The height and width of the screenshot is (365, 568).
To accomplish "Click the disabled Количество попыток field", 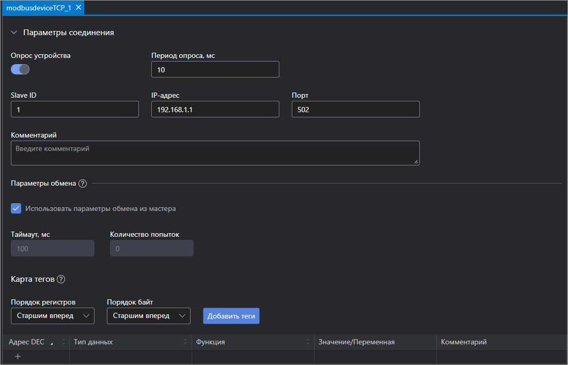I will [x=152, y=249].
